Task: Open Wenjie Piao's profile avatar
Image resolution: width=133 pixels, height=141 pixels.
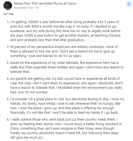Action: pos(8,6)
